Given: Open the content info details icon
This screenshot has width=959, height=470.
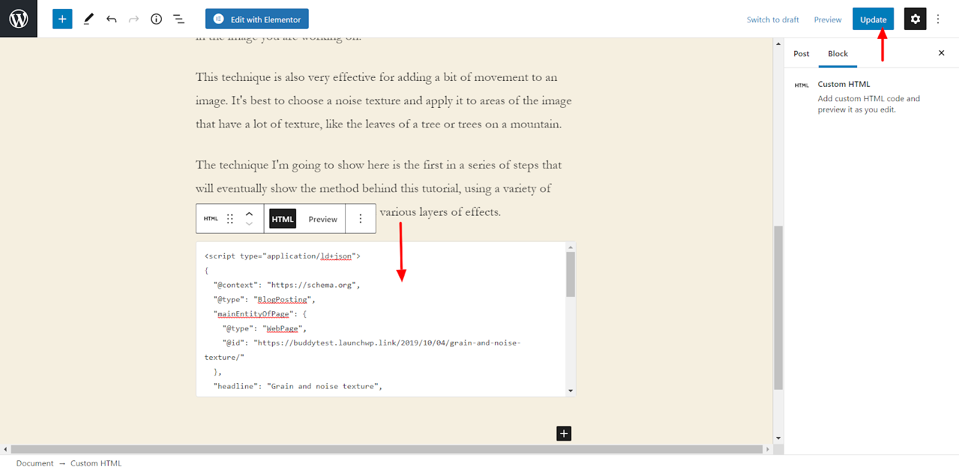Looking at the screenshot, I should (156, 19).
